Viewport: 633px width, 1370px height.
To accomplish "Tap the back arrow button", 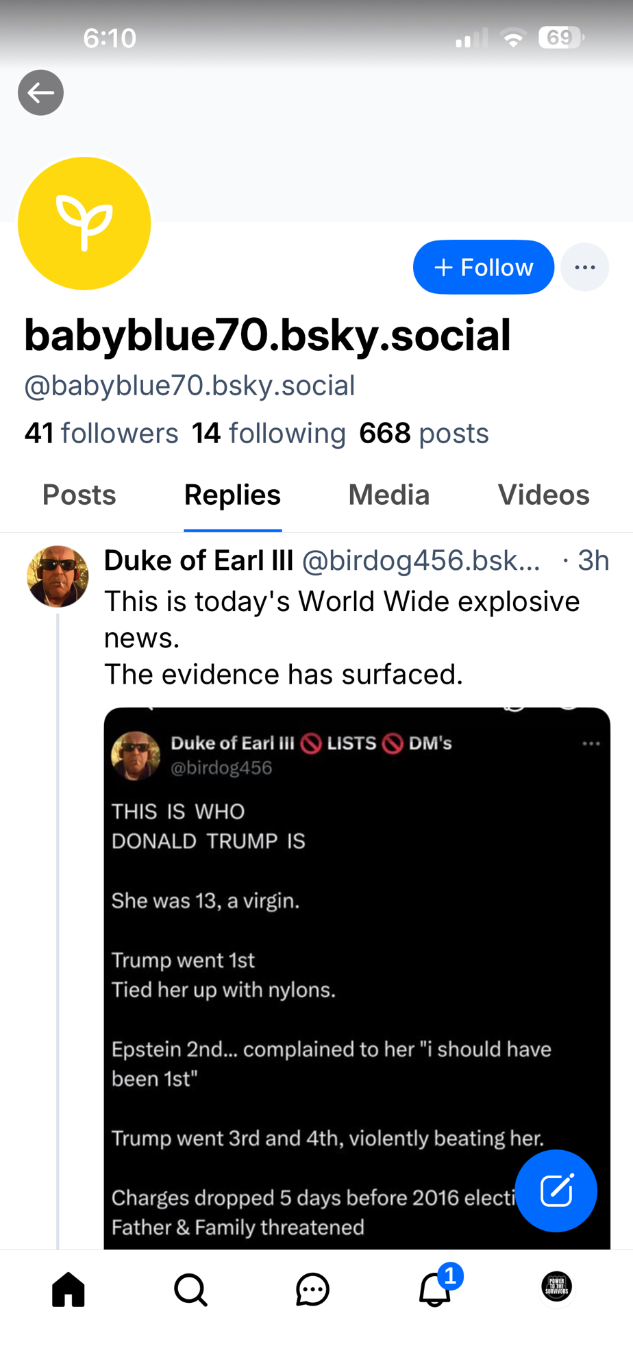I will point(40,92).
